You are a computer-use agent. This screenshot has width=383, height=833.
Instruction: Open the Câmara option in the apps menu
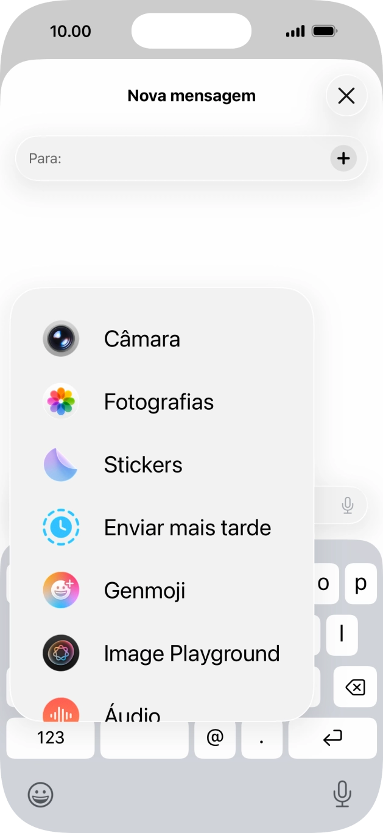tap(141, 339)
